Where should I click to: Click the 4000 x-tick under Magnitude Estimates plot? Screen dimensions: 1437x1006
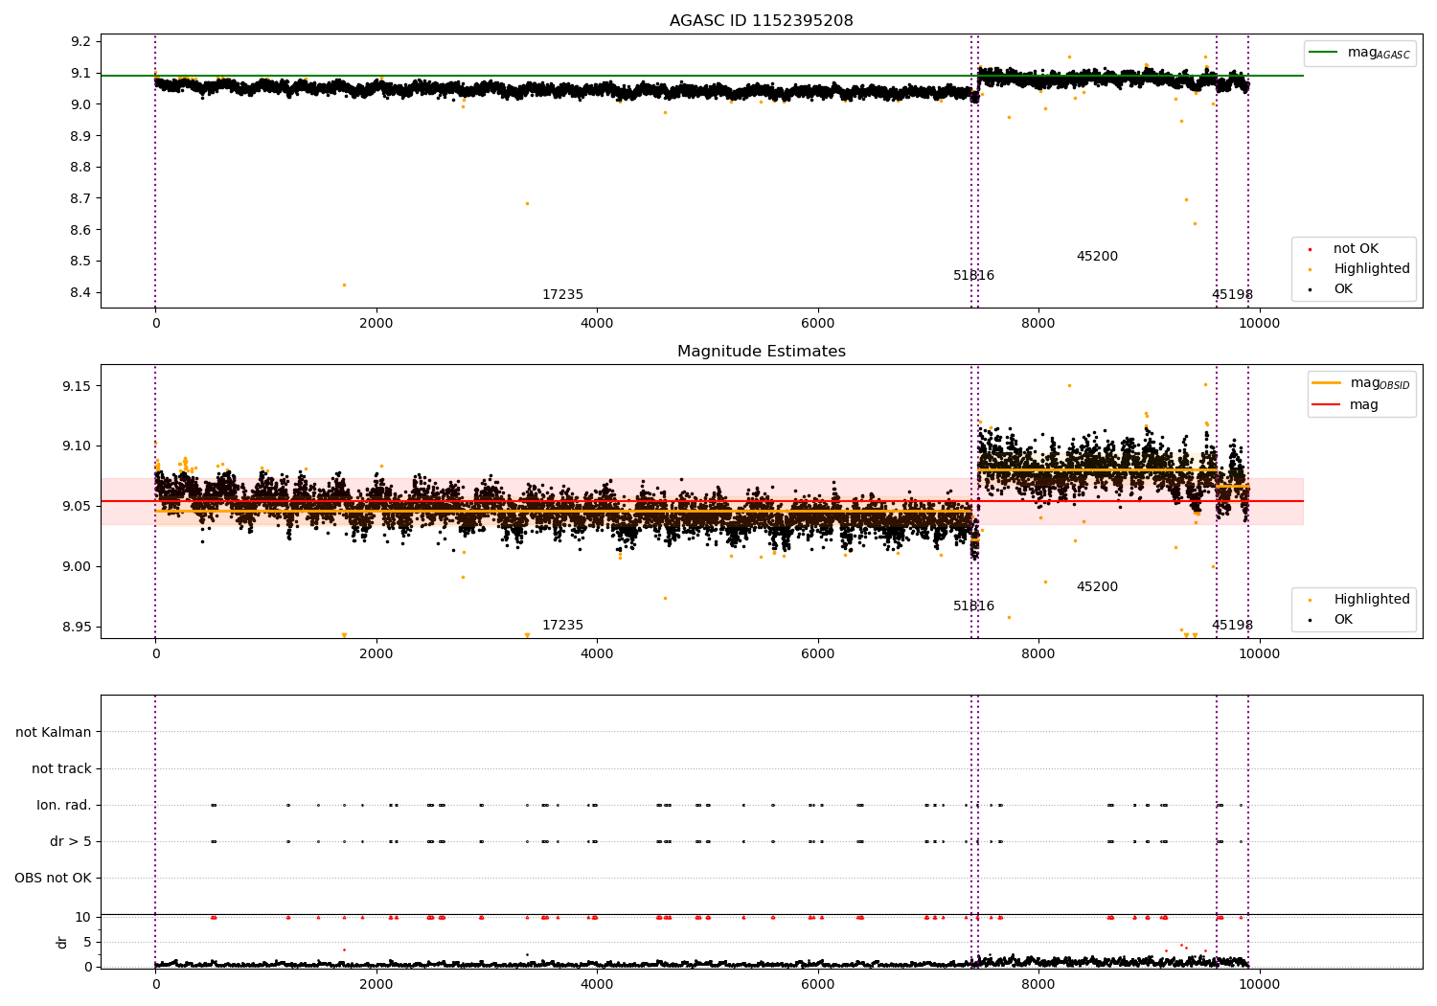(x=597, y=654)
